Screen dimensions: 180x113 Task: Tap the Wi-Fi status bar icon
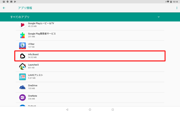[168, 2]
